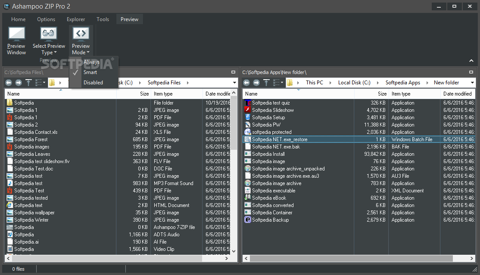Open view options in right pane

tap(278, 83)
